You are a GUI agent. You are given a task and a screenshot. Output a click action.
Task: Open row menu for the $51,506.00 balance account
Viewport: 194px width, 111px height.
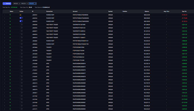point(4,25)
